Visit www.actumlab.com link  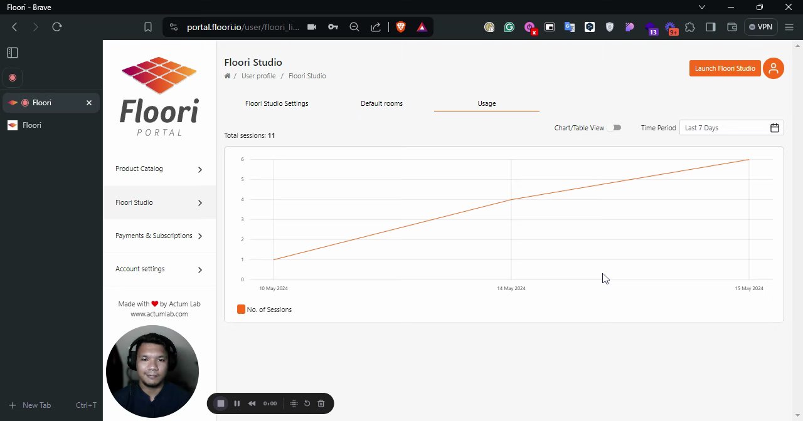coord(159,314)
